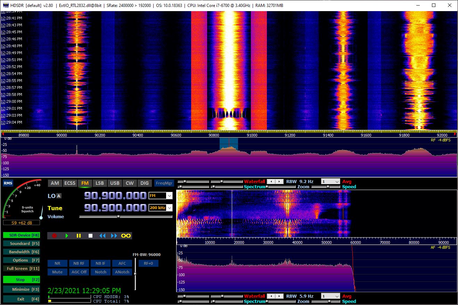
Task: Switch to AM mode tab
Action: pyautogui.click(x=55, y=183)
